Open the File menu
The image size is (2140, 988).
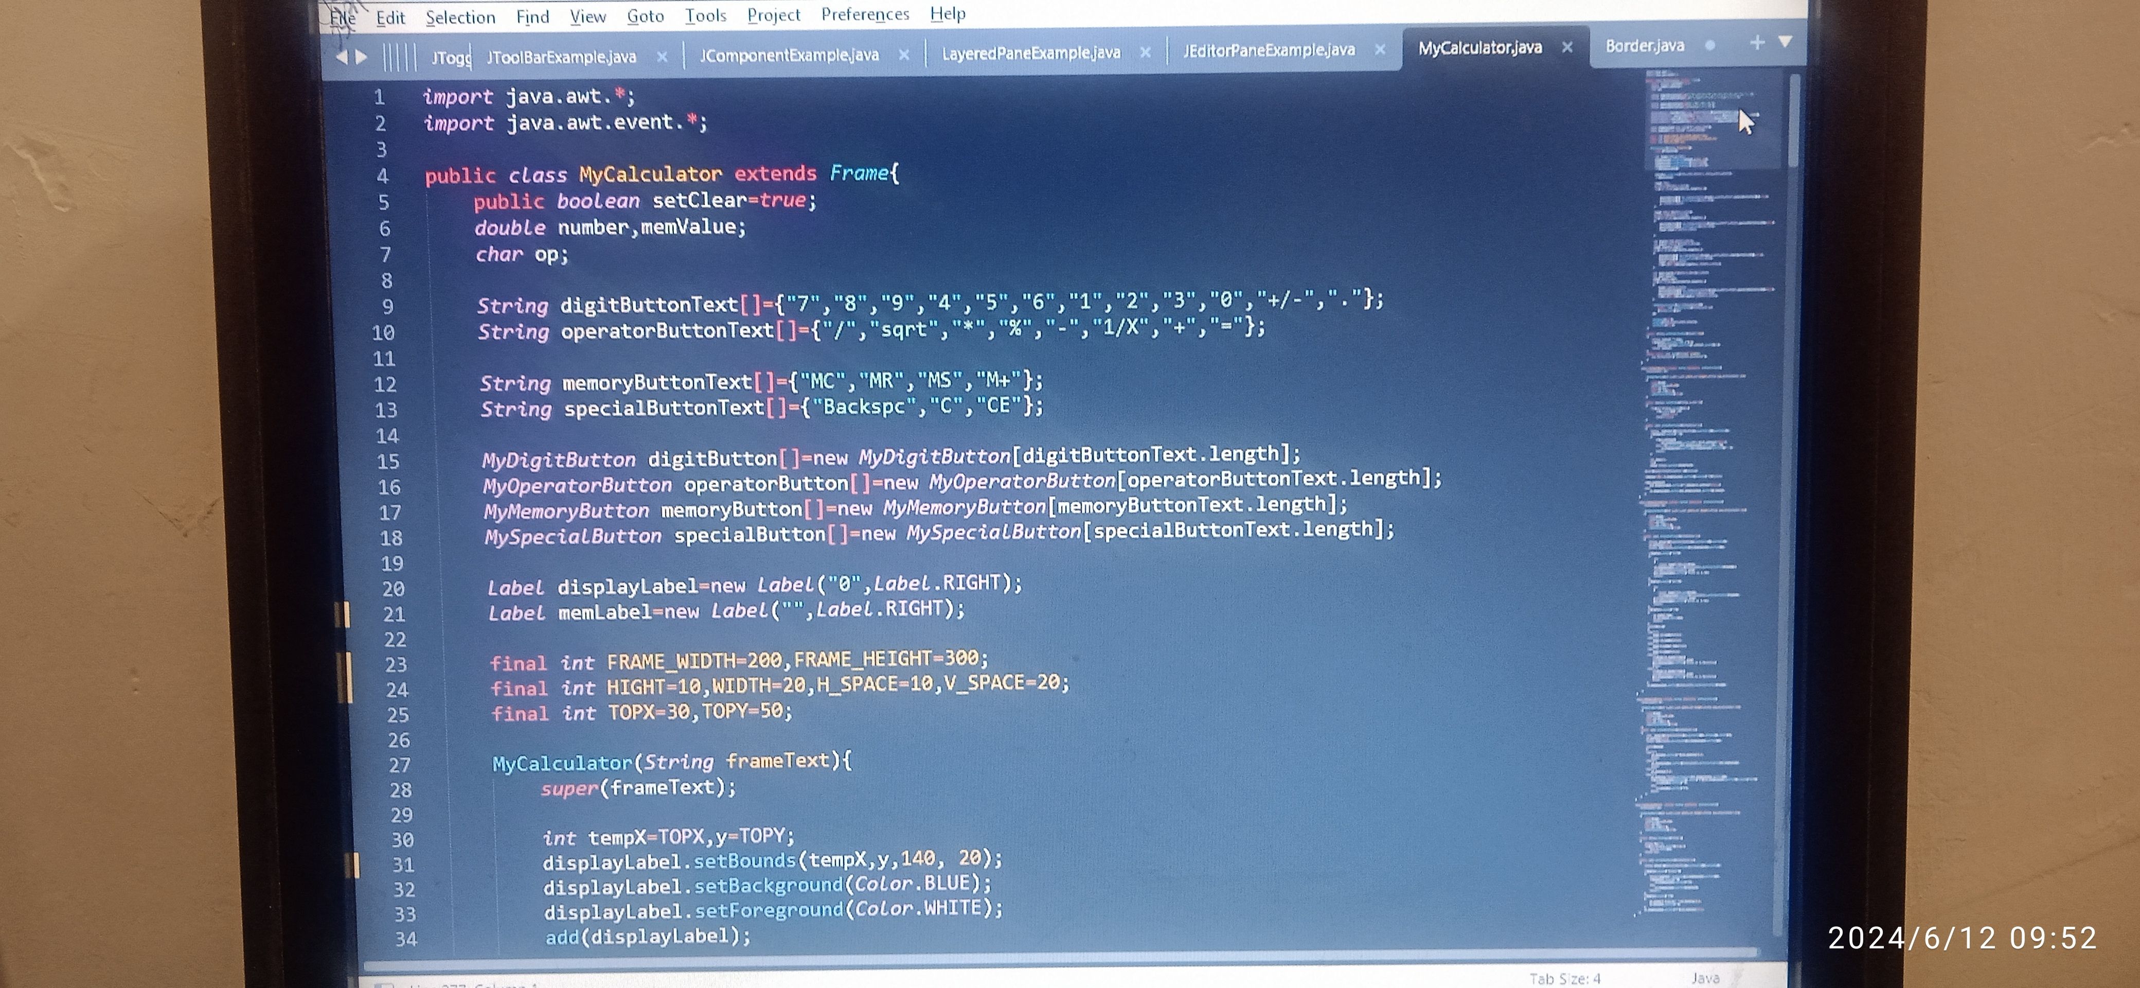coord(342,19)
